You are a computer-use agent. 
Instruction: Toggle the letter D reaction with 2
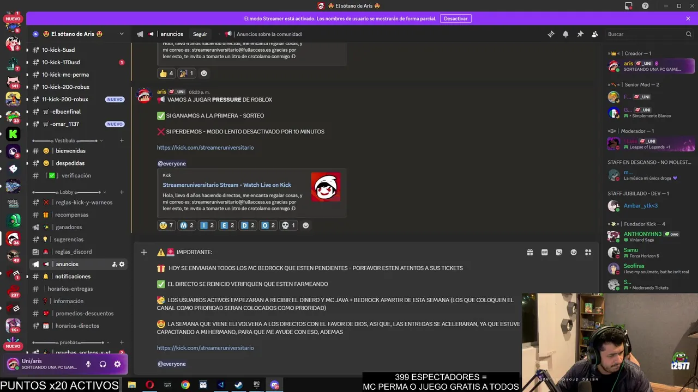[248, 225]
